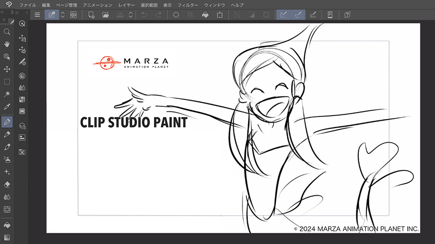Click the Undo arrow button

144,15
